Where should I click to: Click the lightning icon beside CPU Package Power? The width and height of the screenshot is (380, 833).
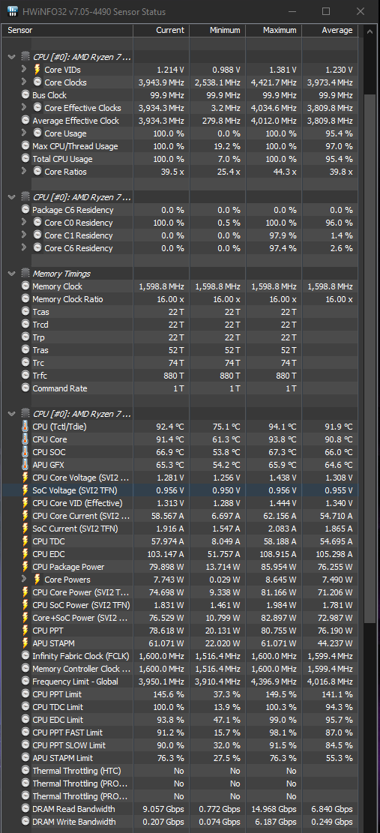(25, 567)
